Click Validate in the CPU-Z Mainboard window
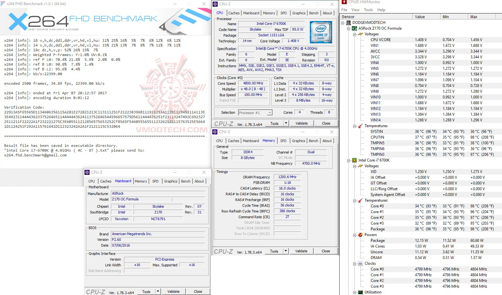 (173, 291)
